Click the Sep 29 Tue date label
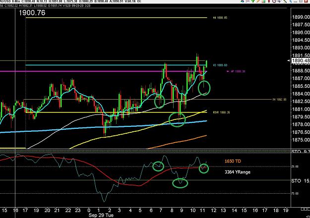The image size is (310, 218). pyautogui.click(x=101, y=215)
